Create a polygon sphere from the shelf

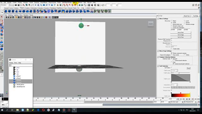6,11
